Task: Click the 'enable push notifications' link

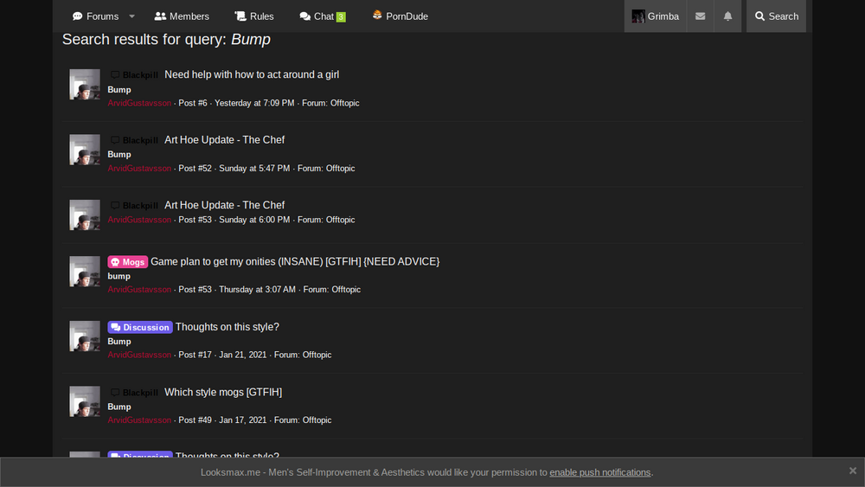Action: point(599,472)
